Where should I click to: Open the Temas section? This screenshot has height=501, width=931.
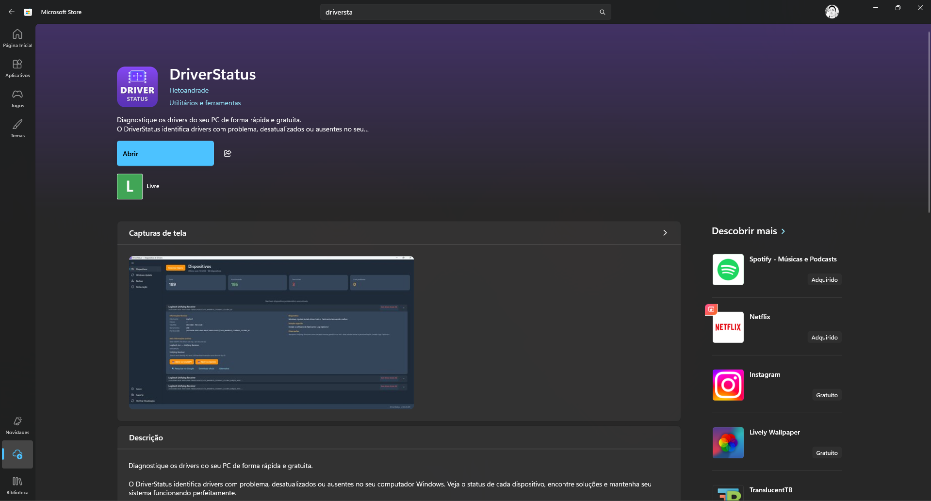coord(17,129)
